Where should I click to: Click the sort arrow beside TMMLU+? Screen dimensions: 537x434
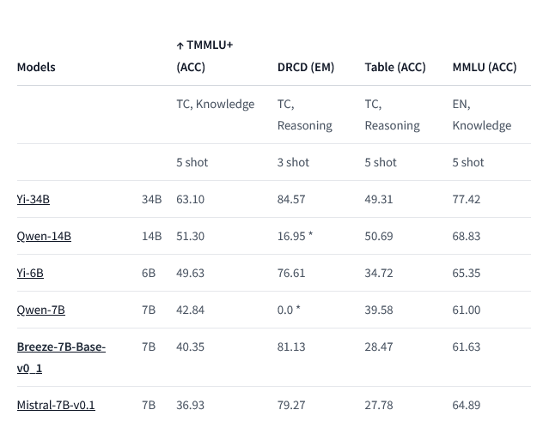coord(179,45)
